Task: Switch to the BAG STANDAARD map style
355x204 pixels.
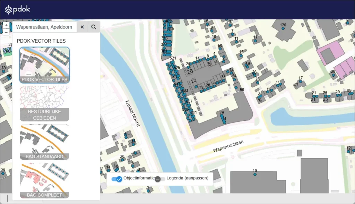Action: [44, 142]
